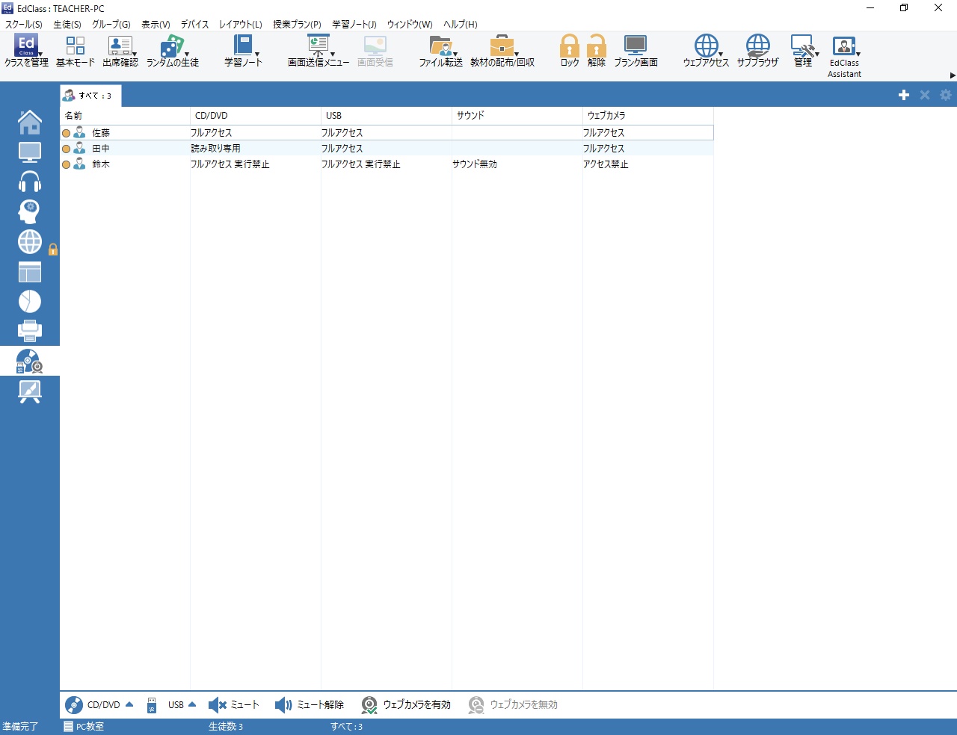Screen dimensions: 957x735
Task: Click the Attendance Check (出席確認) icon
Action: pyautogui.click(x=120, y=51)
